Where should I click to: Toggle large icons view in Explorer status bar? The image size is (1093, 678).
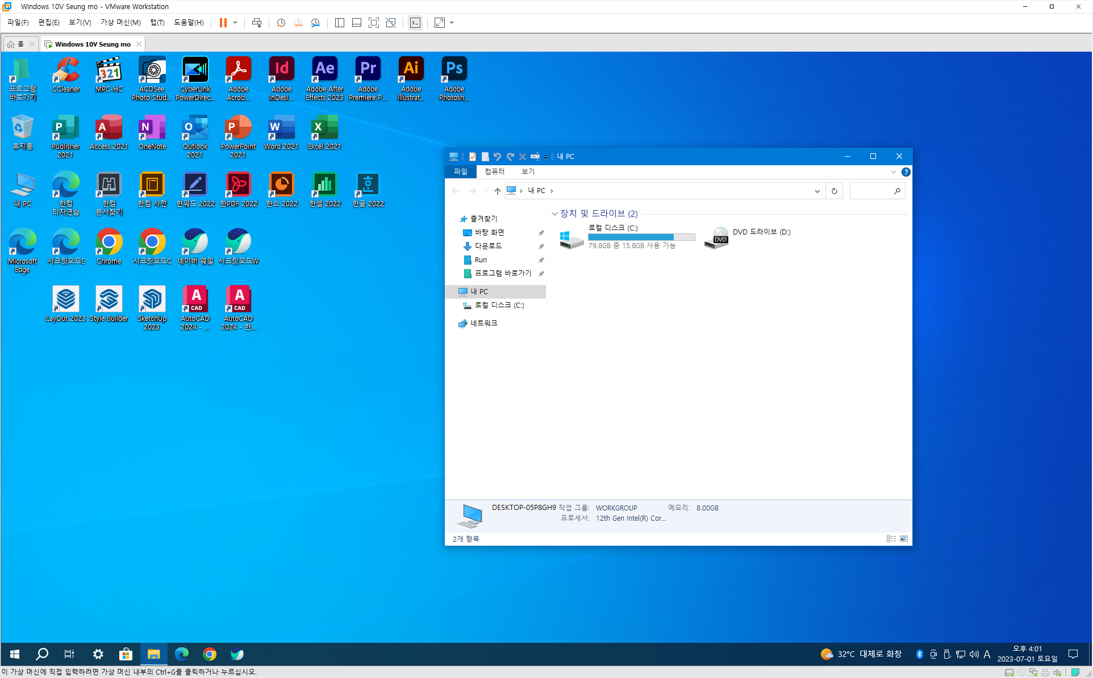[904, 538]
